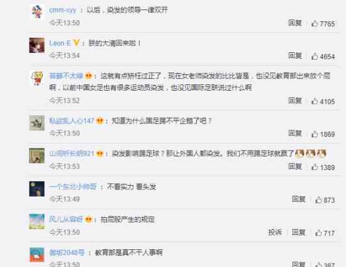Open cmm-xyy's user profile
Viewport: 346px width, 267px height.
tap(63, 10)
